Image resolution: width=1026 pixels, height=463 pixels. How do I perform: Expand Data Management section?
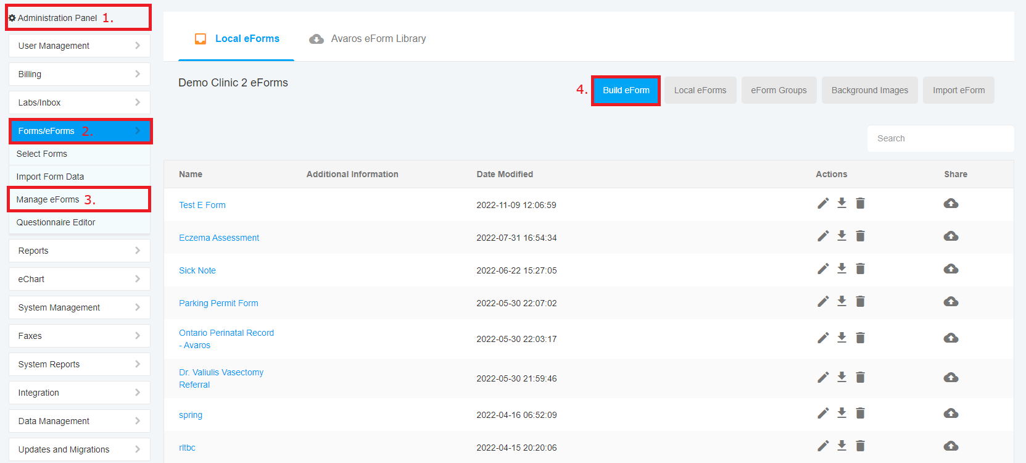click(x=80, y=421)
